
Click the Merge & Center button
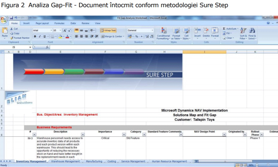tap(112, 36)
